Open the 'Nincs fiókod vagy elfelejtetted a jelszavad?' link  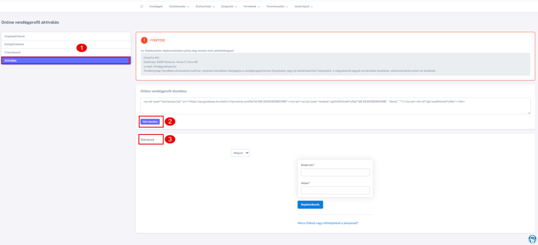click(x=328, y=223)
